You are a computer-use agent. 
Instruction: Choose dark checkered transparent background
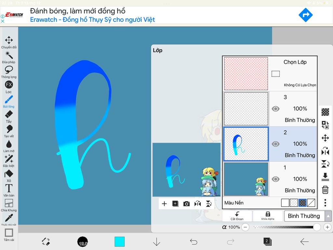pyautogui.click(x=302, y=203)
